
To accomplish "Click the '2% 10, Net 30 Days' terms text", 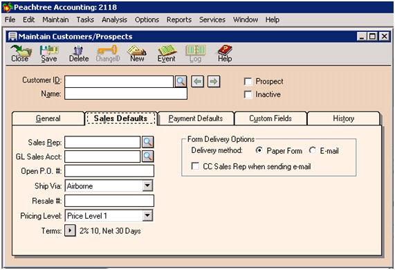I will [x=110, y=231].
